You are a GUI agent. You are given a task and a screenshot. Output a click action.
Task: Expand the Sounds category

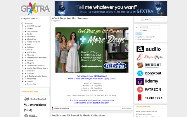click(22, 81)
